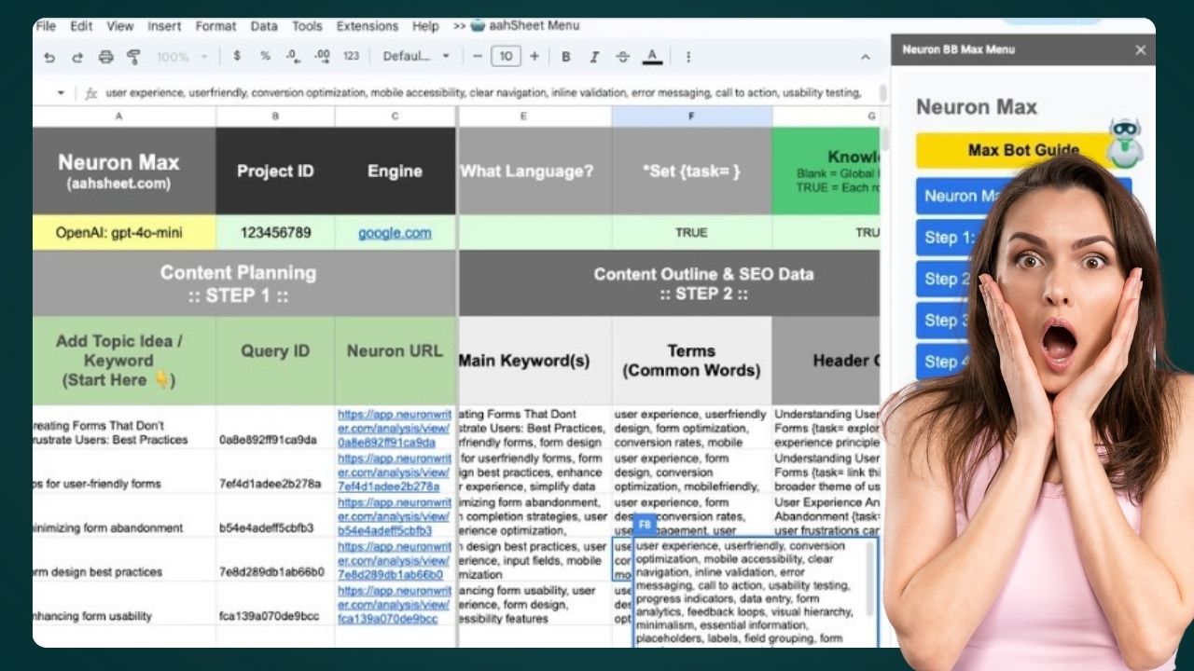The height and width of the screenshot is (671, 1194).
Task: Select TRUE cell under Set {task= }
Action: point(691,233)
